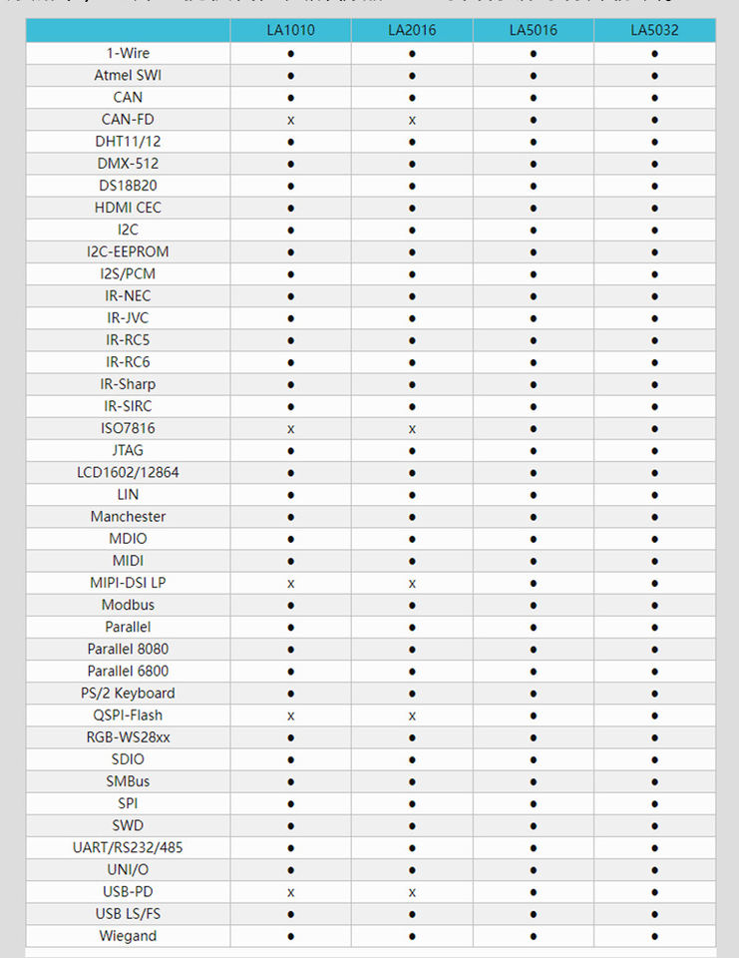This screenshot has height=958, width=739.
Task: Click the x mark for QSPI-Flash under LA2016
Action: coord(412,717)
